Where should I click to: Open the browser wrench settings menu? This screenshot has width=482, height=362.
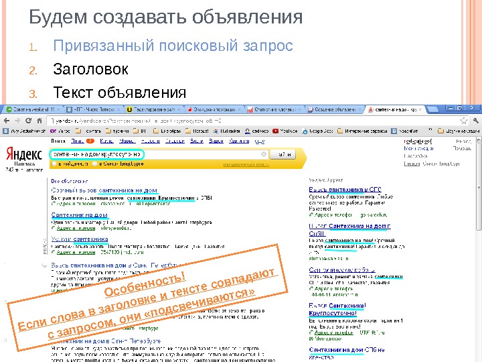[476, 121]
